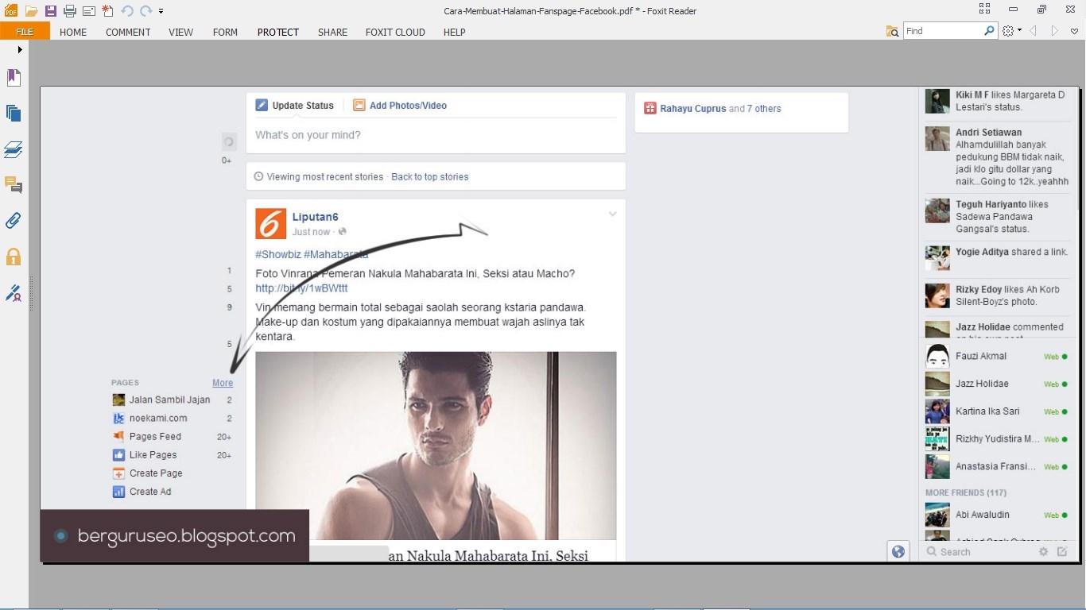Click Fauzi Akmal in chat list
The width and height of the screenshot is (1086, 610).
click(x=981, y=357)
